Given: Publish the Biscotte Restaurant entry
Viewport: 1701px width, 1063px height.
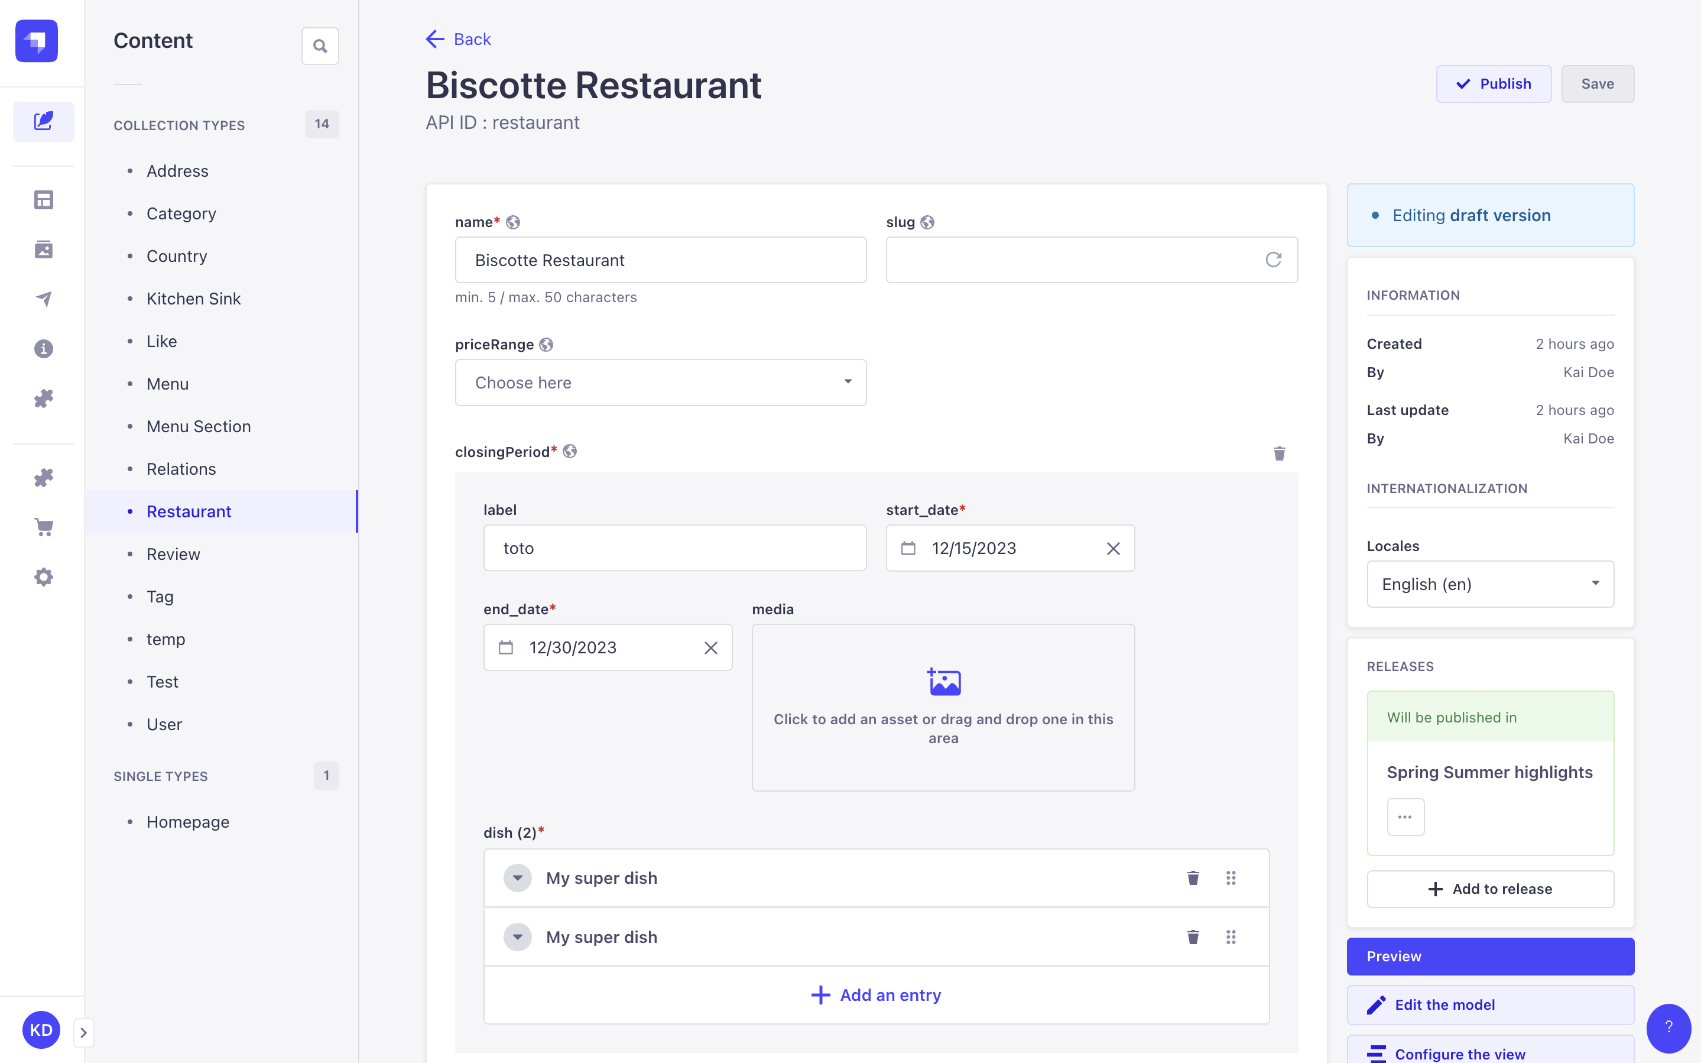Looking at the screenshot, I should point(1493,83).
